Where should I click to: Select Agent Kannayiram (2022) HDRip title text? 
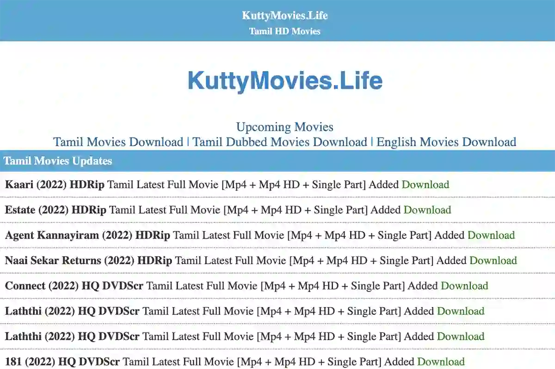87,235
